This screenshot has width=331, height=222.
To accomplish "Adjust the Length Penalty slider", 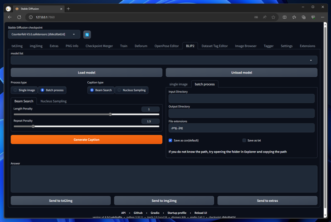I will 86,114.
